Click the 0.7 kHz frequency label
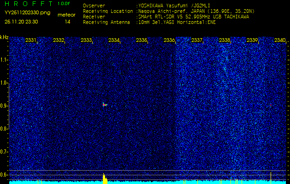The image size is (290, 184). 4,152
